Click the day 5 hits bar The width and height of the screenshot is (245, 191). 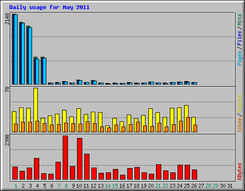pyautogui.click(x=44, y=71)
